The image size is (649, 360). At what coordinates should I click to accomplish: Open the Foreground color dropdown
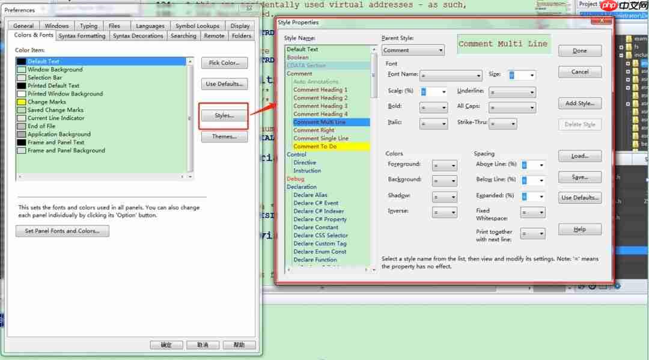[x=445, y=165]
